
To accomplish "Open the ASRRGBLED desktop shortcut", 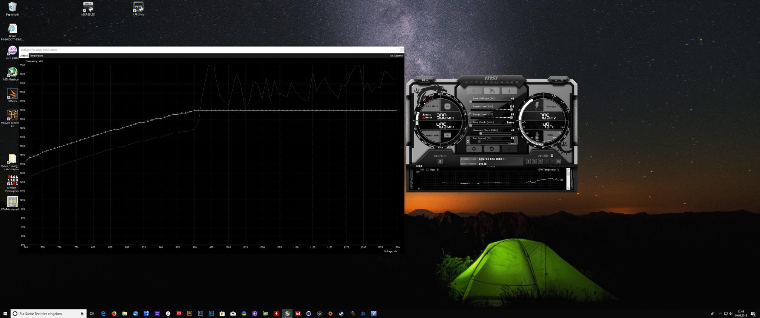I will coord(88,9).
